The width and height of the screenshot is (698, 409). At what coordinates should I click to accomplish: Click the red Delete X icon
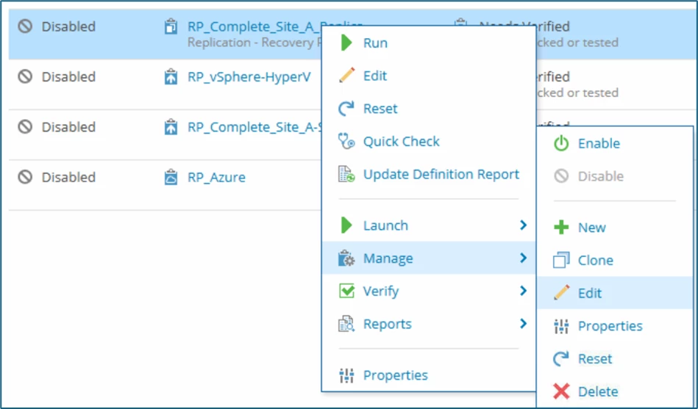561,391
